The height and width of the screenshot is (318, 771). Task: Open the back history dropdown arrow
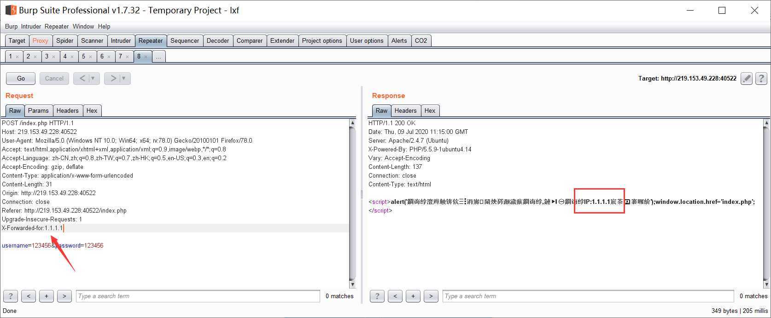93,78
